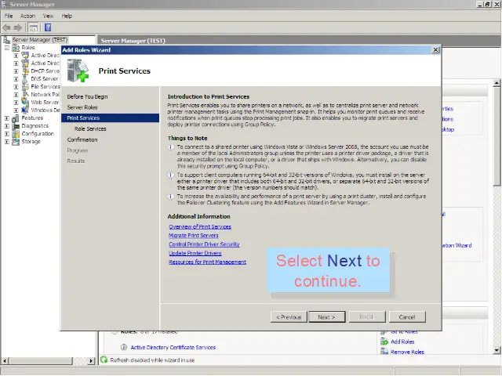Click the first Active Directory role icon
The width and height of the screenshot is (502, 376).
(25, 56)
